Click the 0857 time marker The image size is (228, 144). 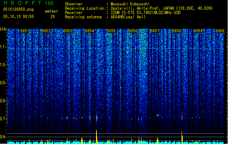point(155,31)
